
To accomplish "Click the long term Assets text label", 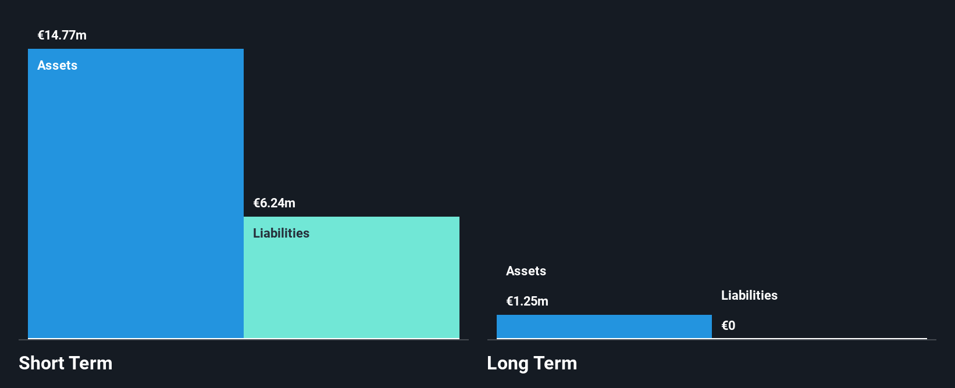I will coord(526,271).
